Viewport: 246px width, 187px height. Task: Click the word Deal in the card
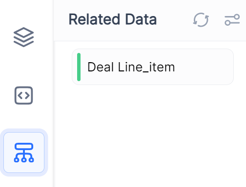tap(101, 67)
